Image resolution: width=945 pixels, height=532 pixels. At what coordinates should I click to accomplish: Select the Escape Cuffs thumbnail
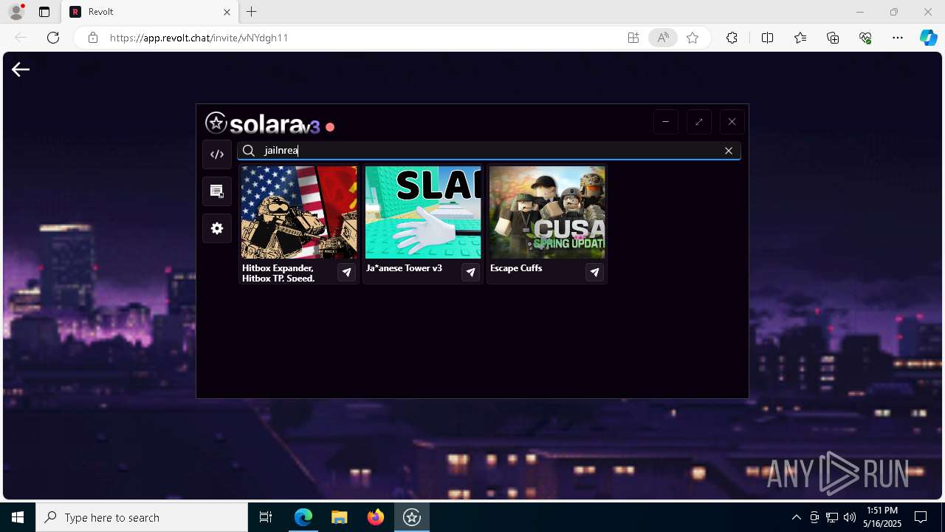pyautogui.click(x=547, y=213)
